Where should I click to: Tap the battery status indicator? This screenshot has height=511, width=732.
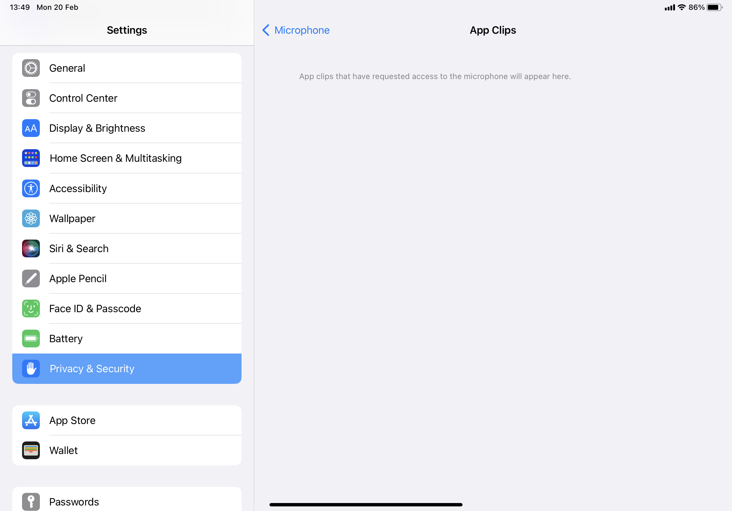coord(714,7)
